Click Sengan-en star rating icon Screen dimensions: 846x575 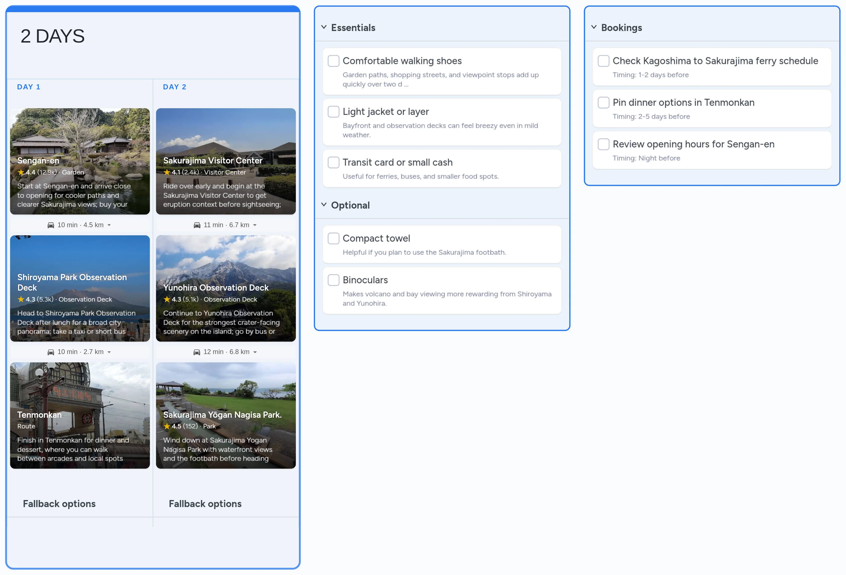click(x=21, y=172)
